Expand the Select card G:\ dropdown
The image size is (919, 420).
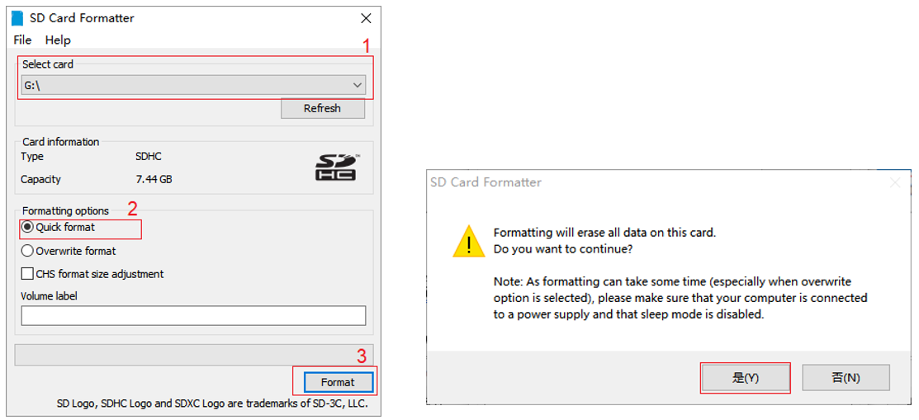[x=193, y=85]
